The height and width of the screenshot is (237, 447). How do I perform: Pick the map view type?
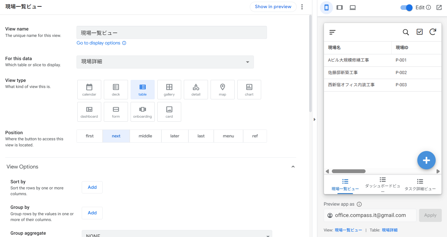click(x=222, y=90)
